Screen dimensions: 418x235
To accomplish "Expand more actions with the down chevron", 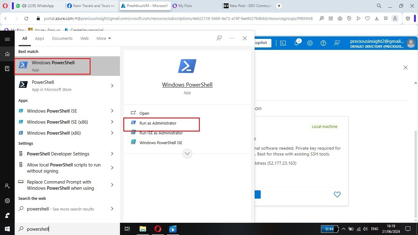I will (x=187, y=153).
